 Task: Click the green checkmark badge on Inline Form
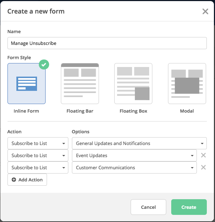point(44,64)
